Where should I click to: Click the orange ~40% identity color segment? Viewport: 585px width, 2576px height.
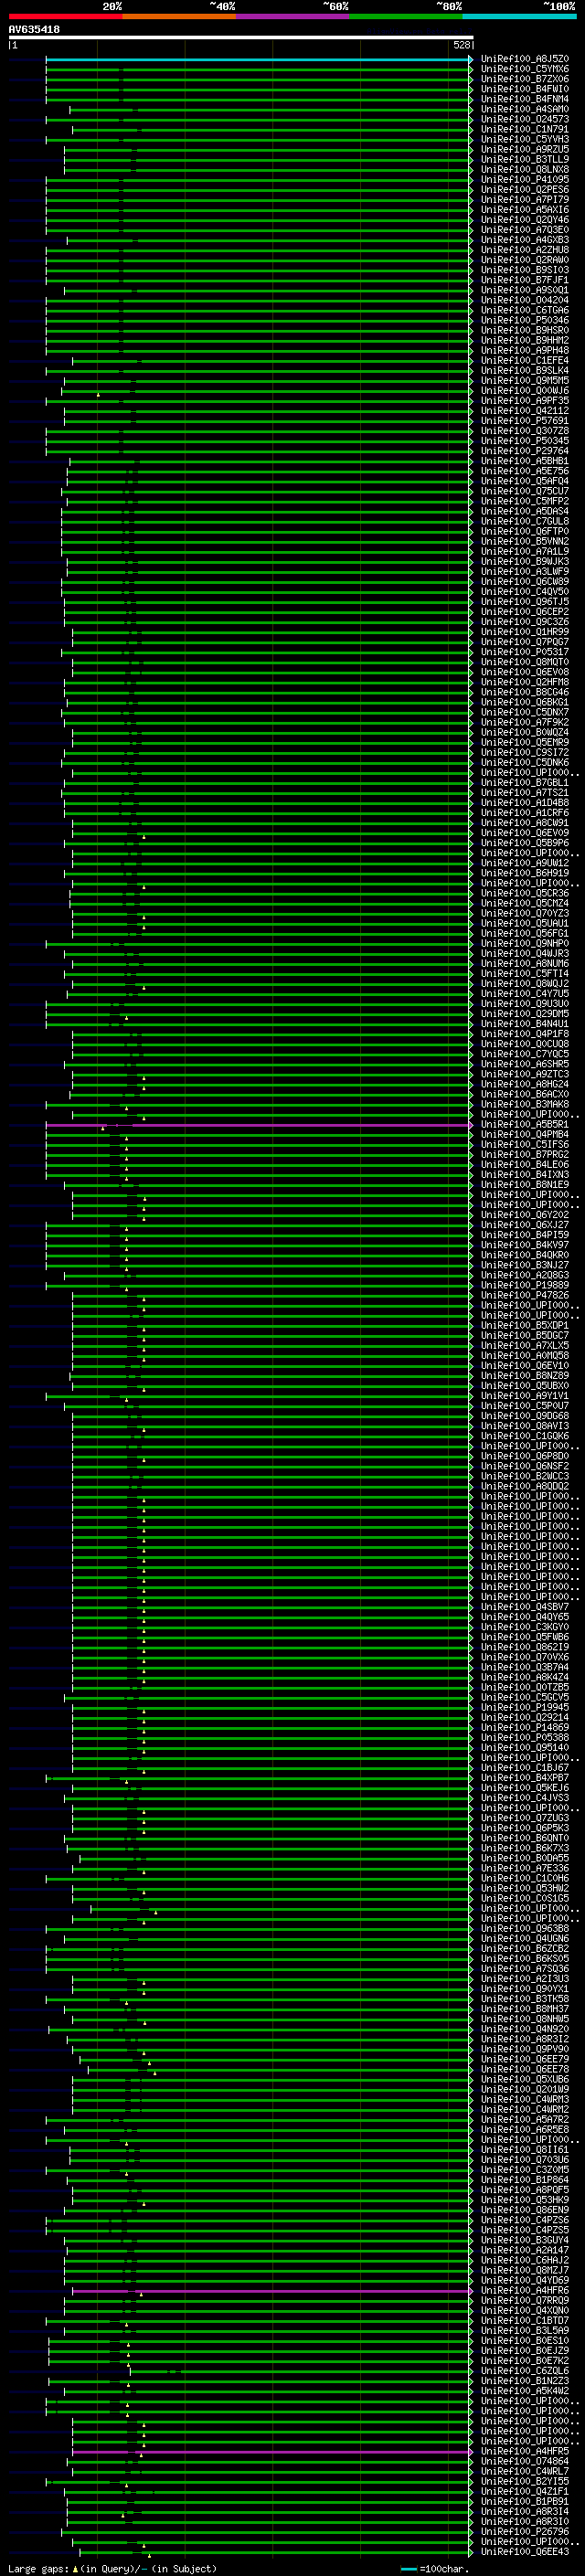click(x=179, y=16)
